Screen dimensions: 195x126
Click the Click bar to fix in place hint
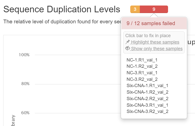(x=148, y=36)
